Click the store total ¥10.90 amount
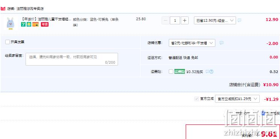280x139 pixels. [x=271, y=85]
